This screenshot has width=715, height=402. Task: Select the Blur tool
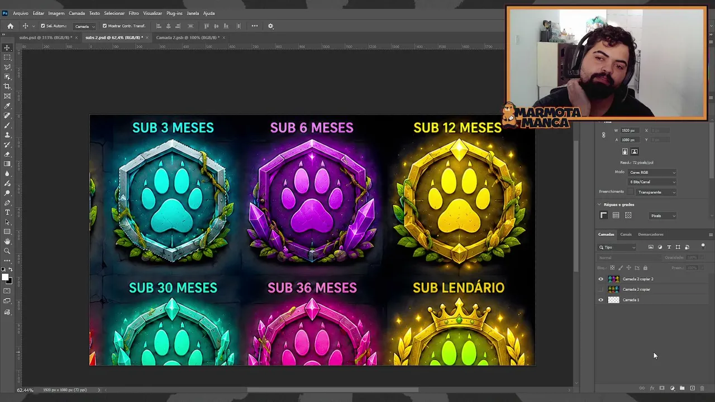click(x=7, y=174)
